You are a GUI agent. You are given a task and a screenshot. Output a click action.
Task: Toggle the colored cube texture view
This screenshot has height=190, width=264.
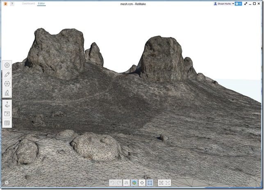tap(134, 183)
